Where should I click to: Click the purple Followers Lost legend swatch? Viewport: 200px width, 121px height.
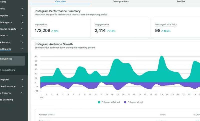pyautogui.click(x=125, y=102)
